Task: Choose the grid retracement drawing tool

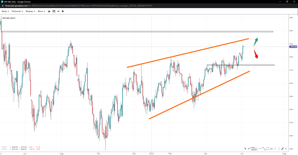Action: (x=253, y=149)
